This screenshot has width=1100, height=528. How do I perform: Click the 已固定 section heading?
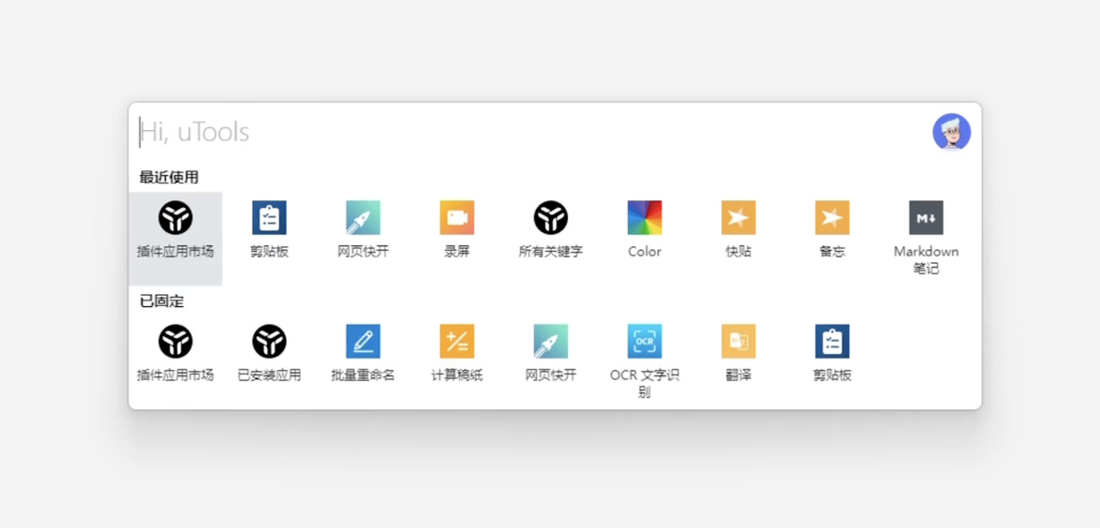pyautogui.click(x=162, y=301)
